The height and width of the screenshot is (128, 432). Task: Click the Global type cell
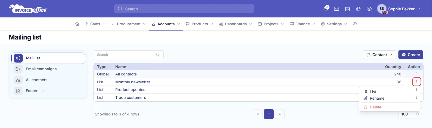pyautogui.click(x=103, y=74)
